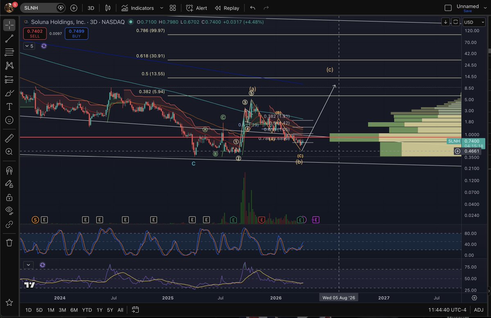Open the favorites star toolbar icon
Screen dimensions: 491x318
tap(9, 302)
